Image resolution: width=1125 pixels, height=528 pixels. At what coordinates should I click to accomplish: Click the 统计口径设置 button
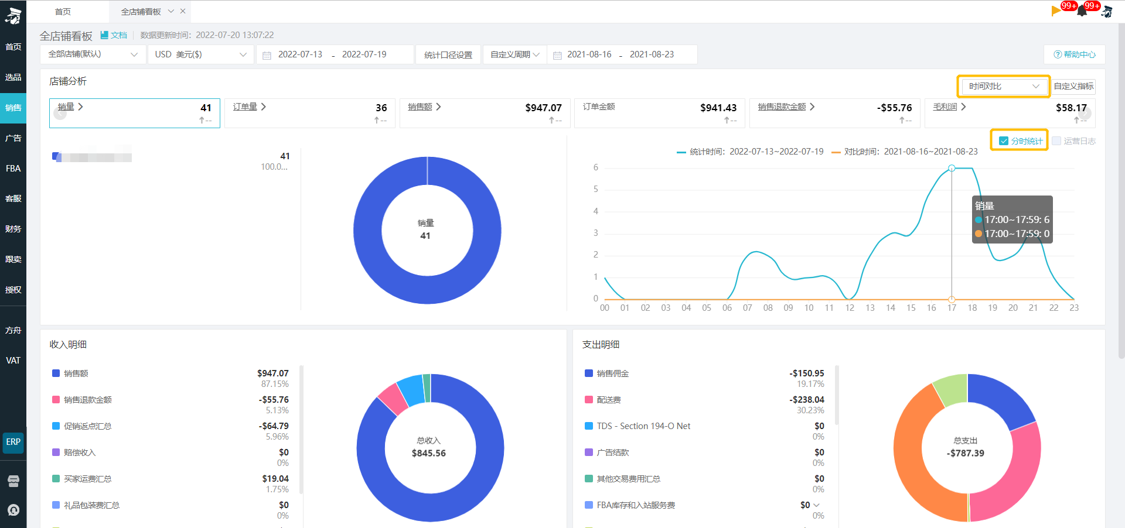tap(448, 54)
